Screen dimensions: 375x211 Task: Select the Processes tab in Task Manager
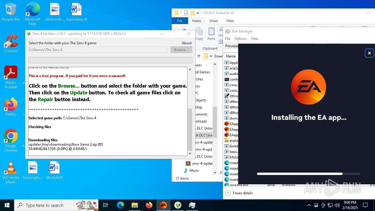coord(231,46)
